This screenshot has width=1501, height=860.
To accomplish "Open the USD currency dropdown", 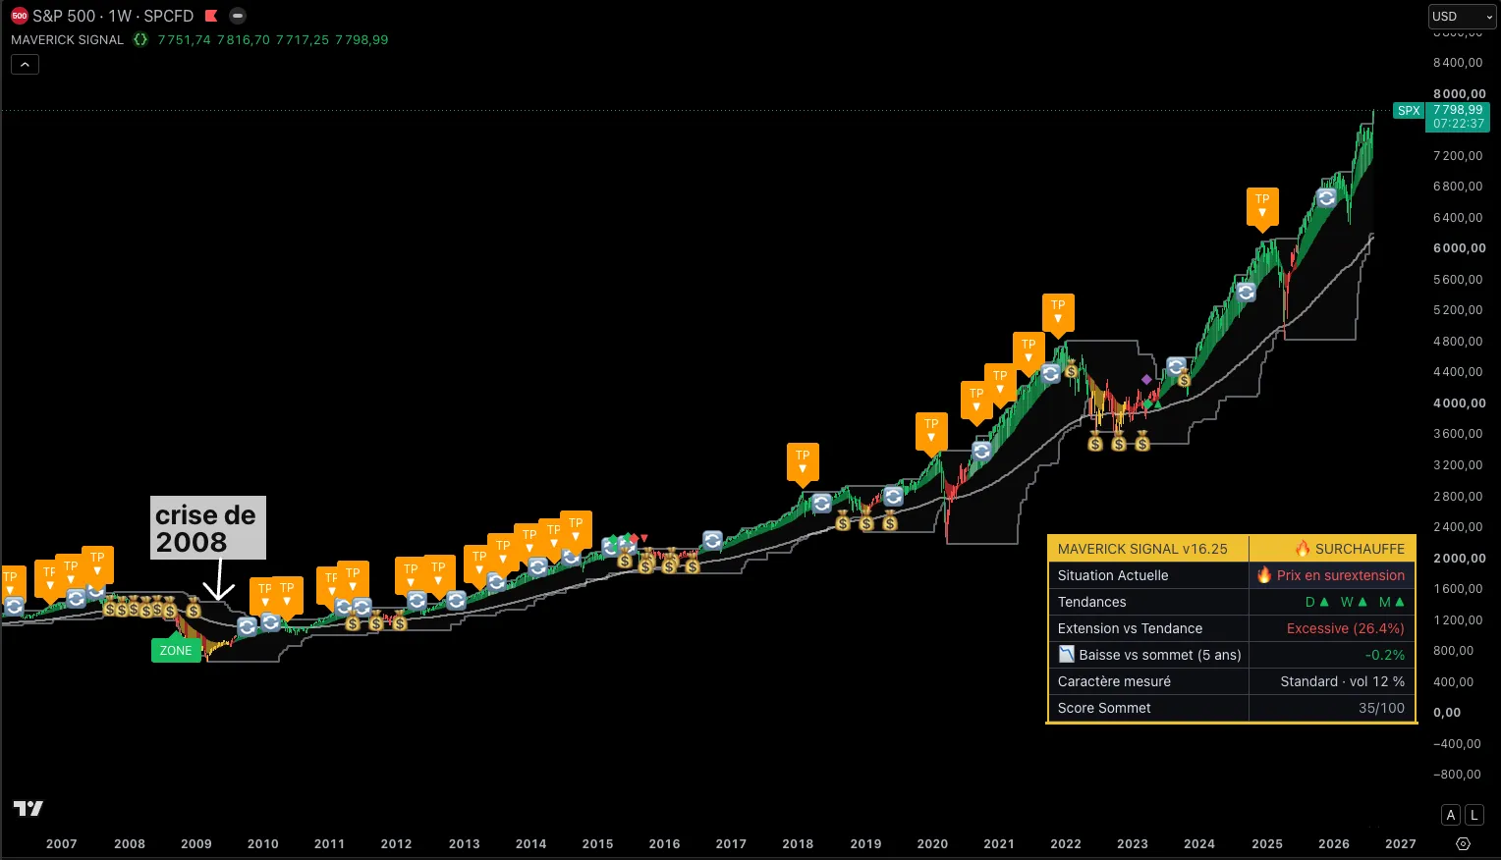I will click(x=1462, y=17).
